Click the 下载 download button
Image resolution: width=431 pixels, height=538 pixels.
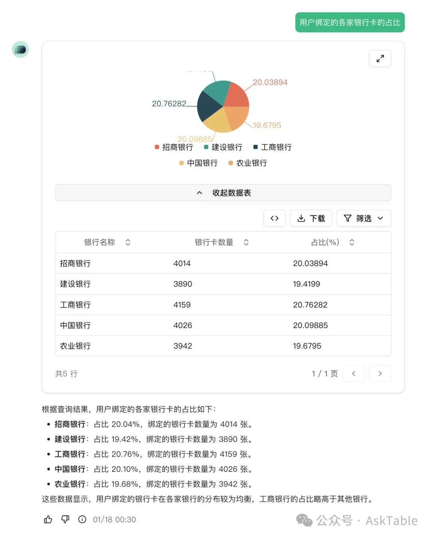(311, 218)
